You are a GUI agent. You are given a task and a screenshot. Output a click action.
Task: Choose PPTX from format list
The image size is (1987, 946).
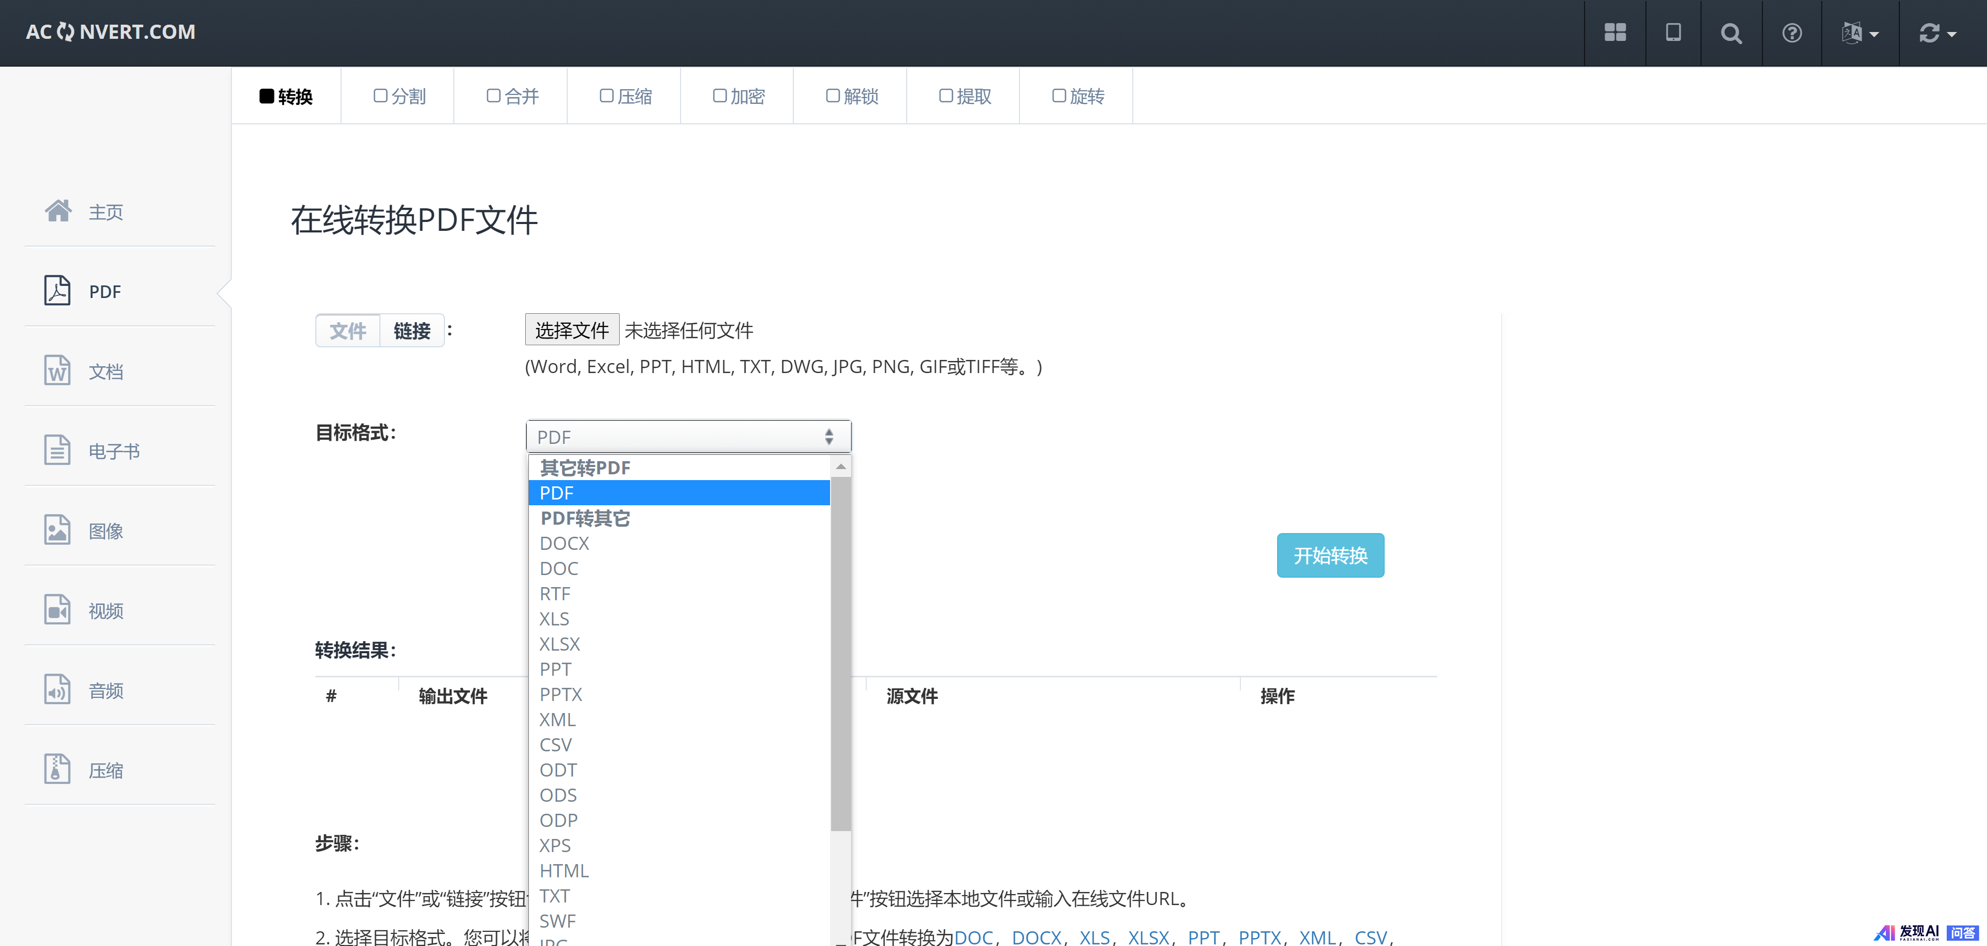coord(679,695)
